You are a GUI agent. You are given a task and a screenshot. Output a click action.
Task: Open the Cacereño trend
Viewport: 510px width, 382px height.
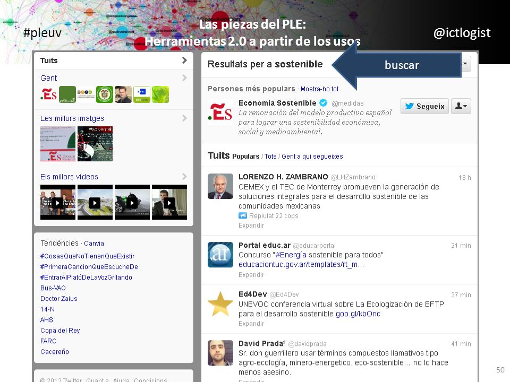coord(55,351)
